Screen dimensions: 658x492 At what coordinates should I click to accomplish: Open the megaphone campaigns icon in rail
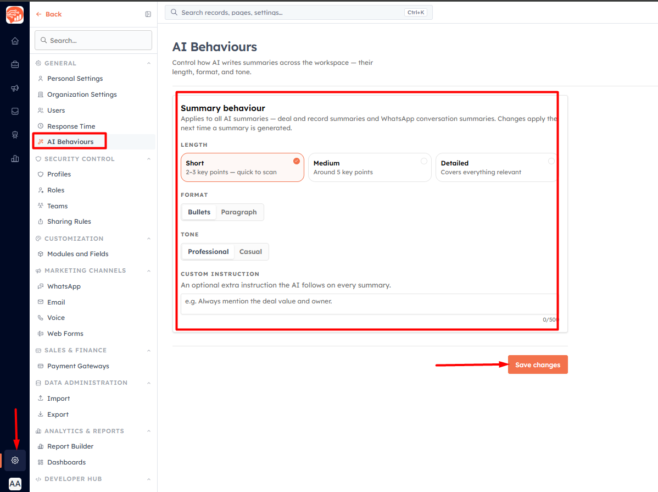tap(15, 88)
